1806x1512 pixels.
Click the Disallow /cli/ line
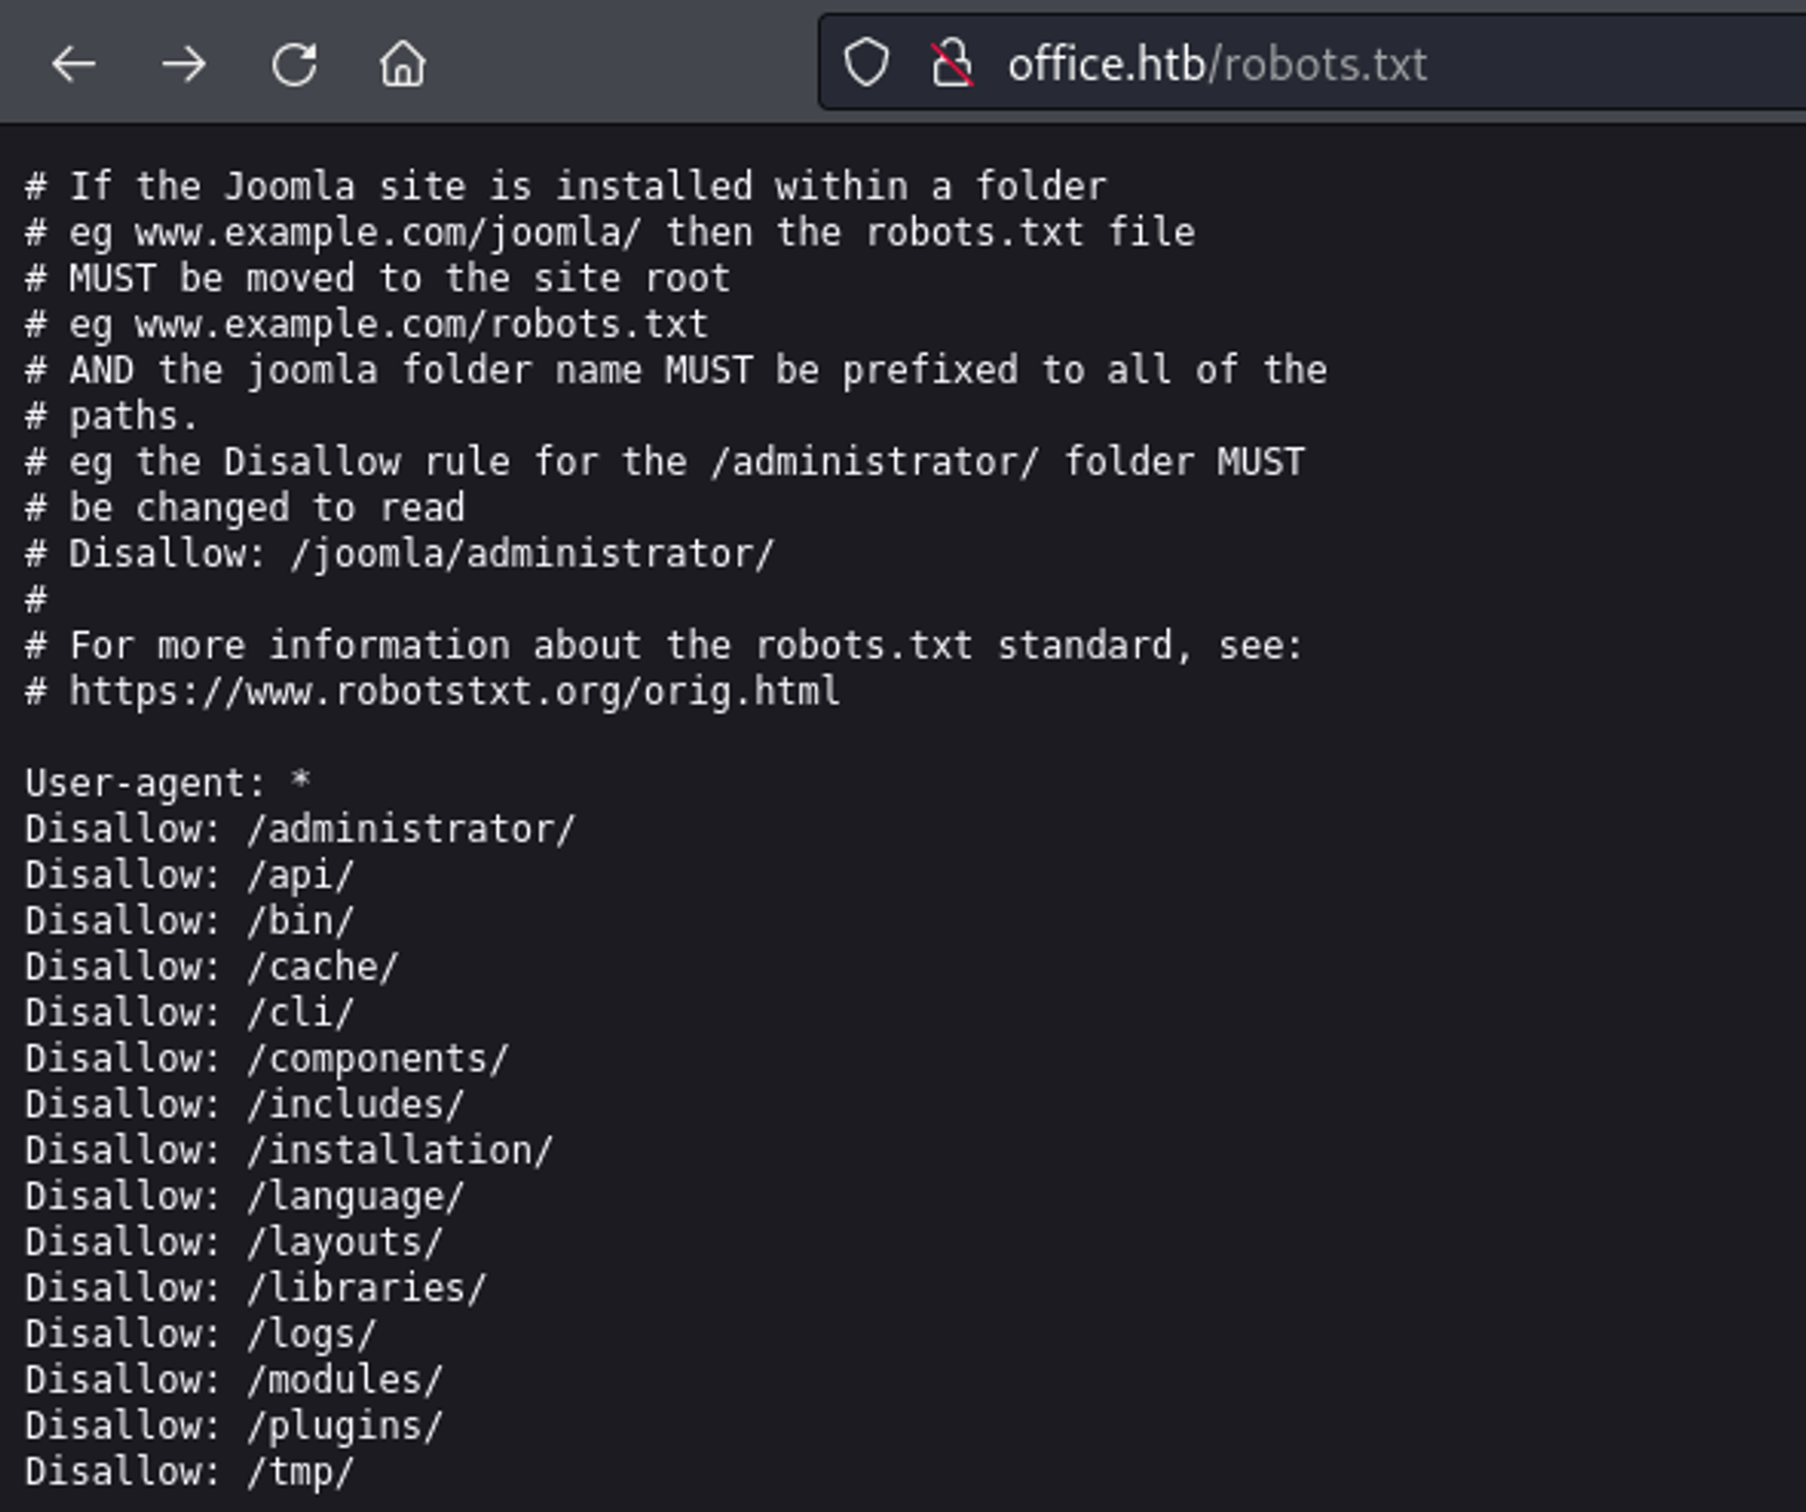tap(190, 1013)
